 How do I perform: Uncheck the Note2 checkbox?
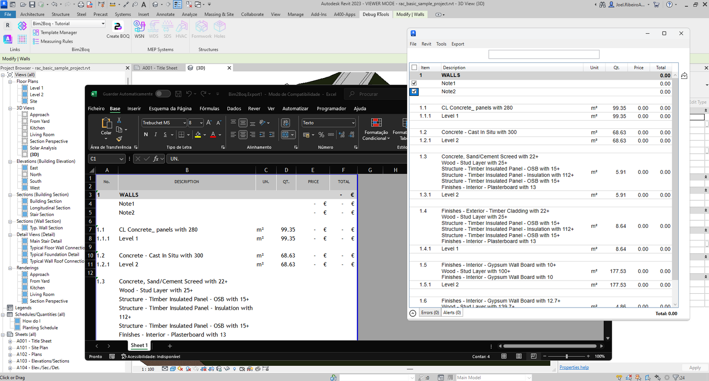pyautogui.click(x=414, y=92)
